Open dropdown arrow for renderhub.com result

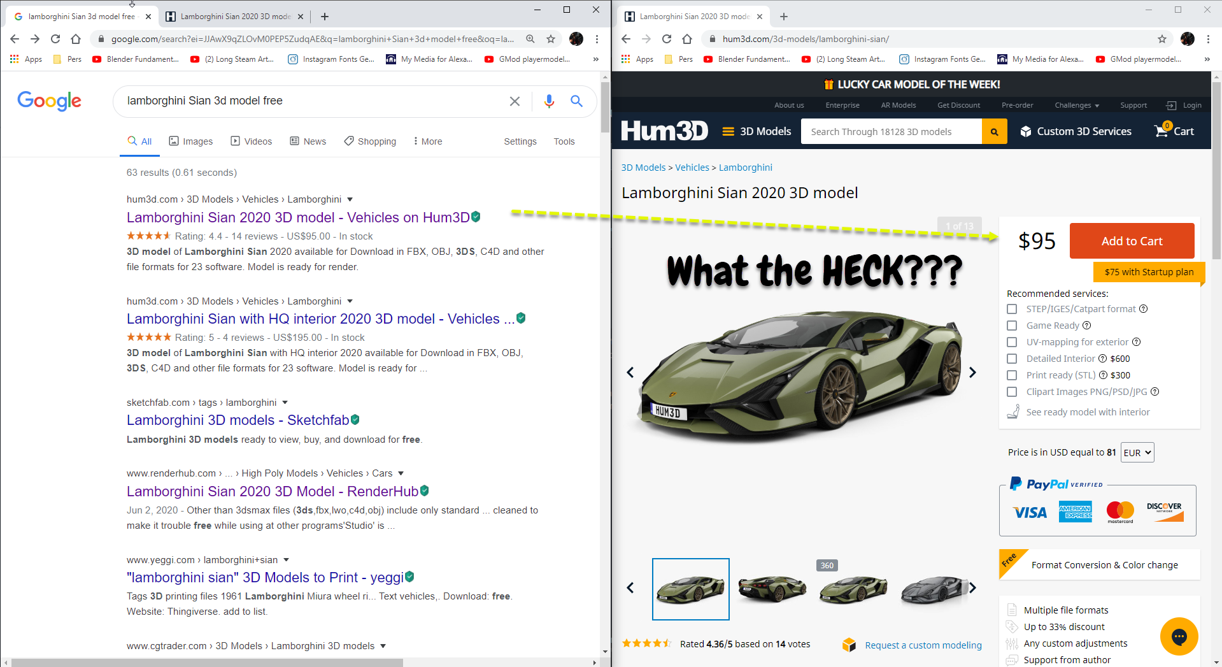click(401, 473)
